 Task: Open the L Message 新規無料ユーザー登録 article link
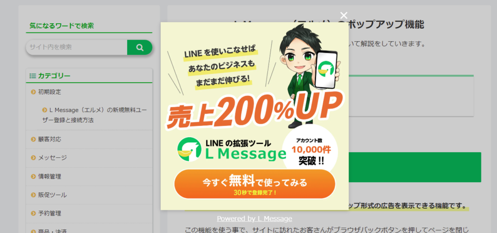pos(95,115)
